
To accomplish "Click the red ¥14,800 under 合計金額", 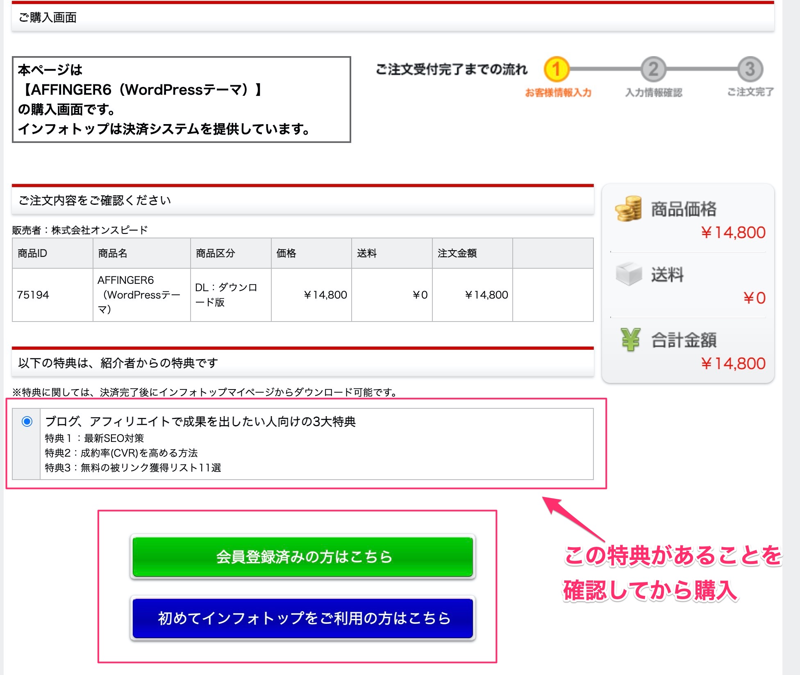I will pyautogui.click(x=733, y=363).
